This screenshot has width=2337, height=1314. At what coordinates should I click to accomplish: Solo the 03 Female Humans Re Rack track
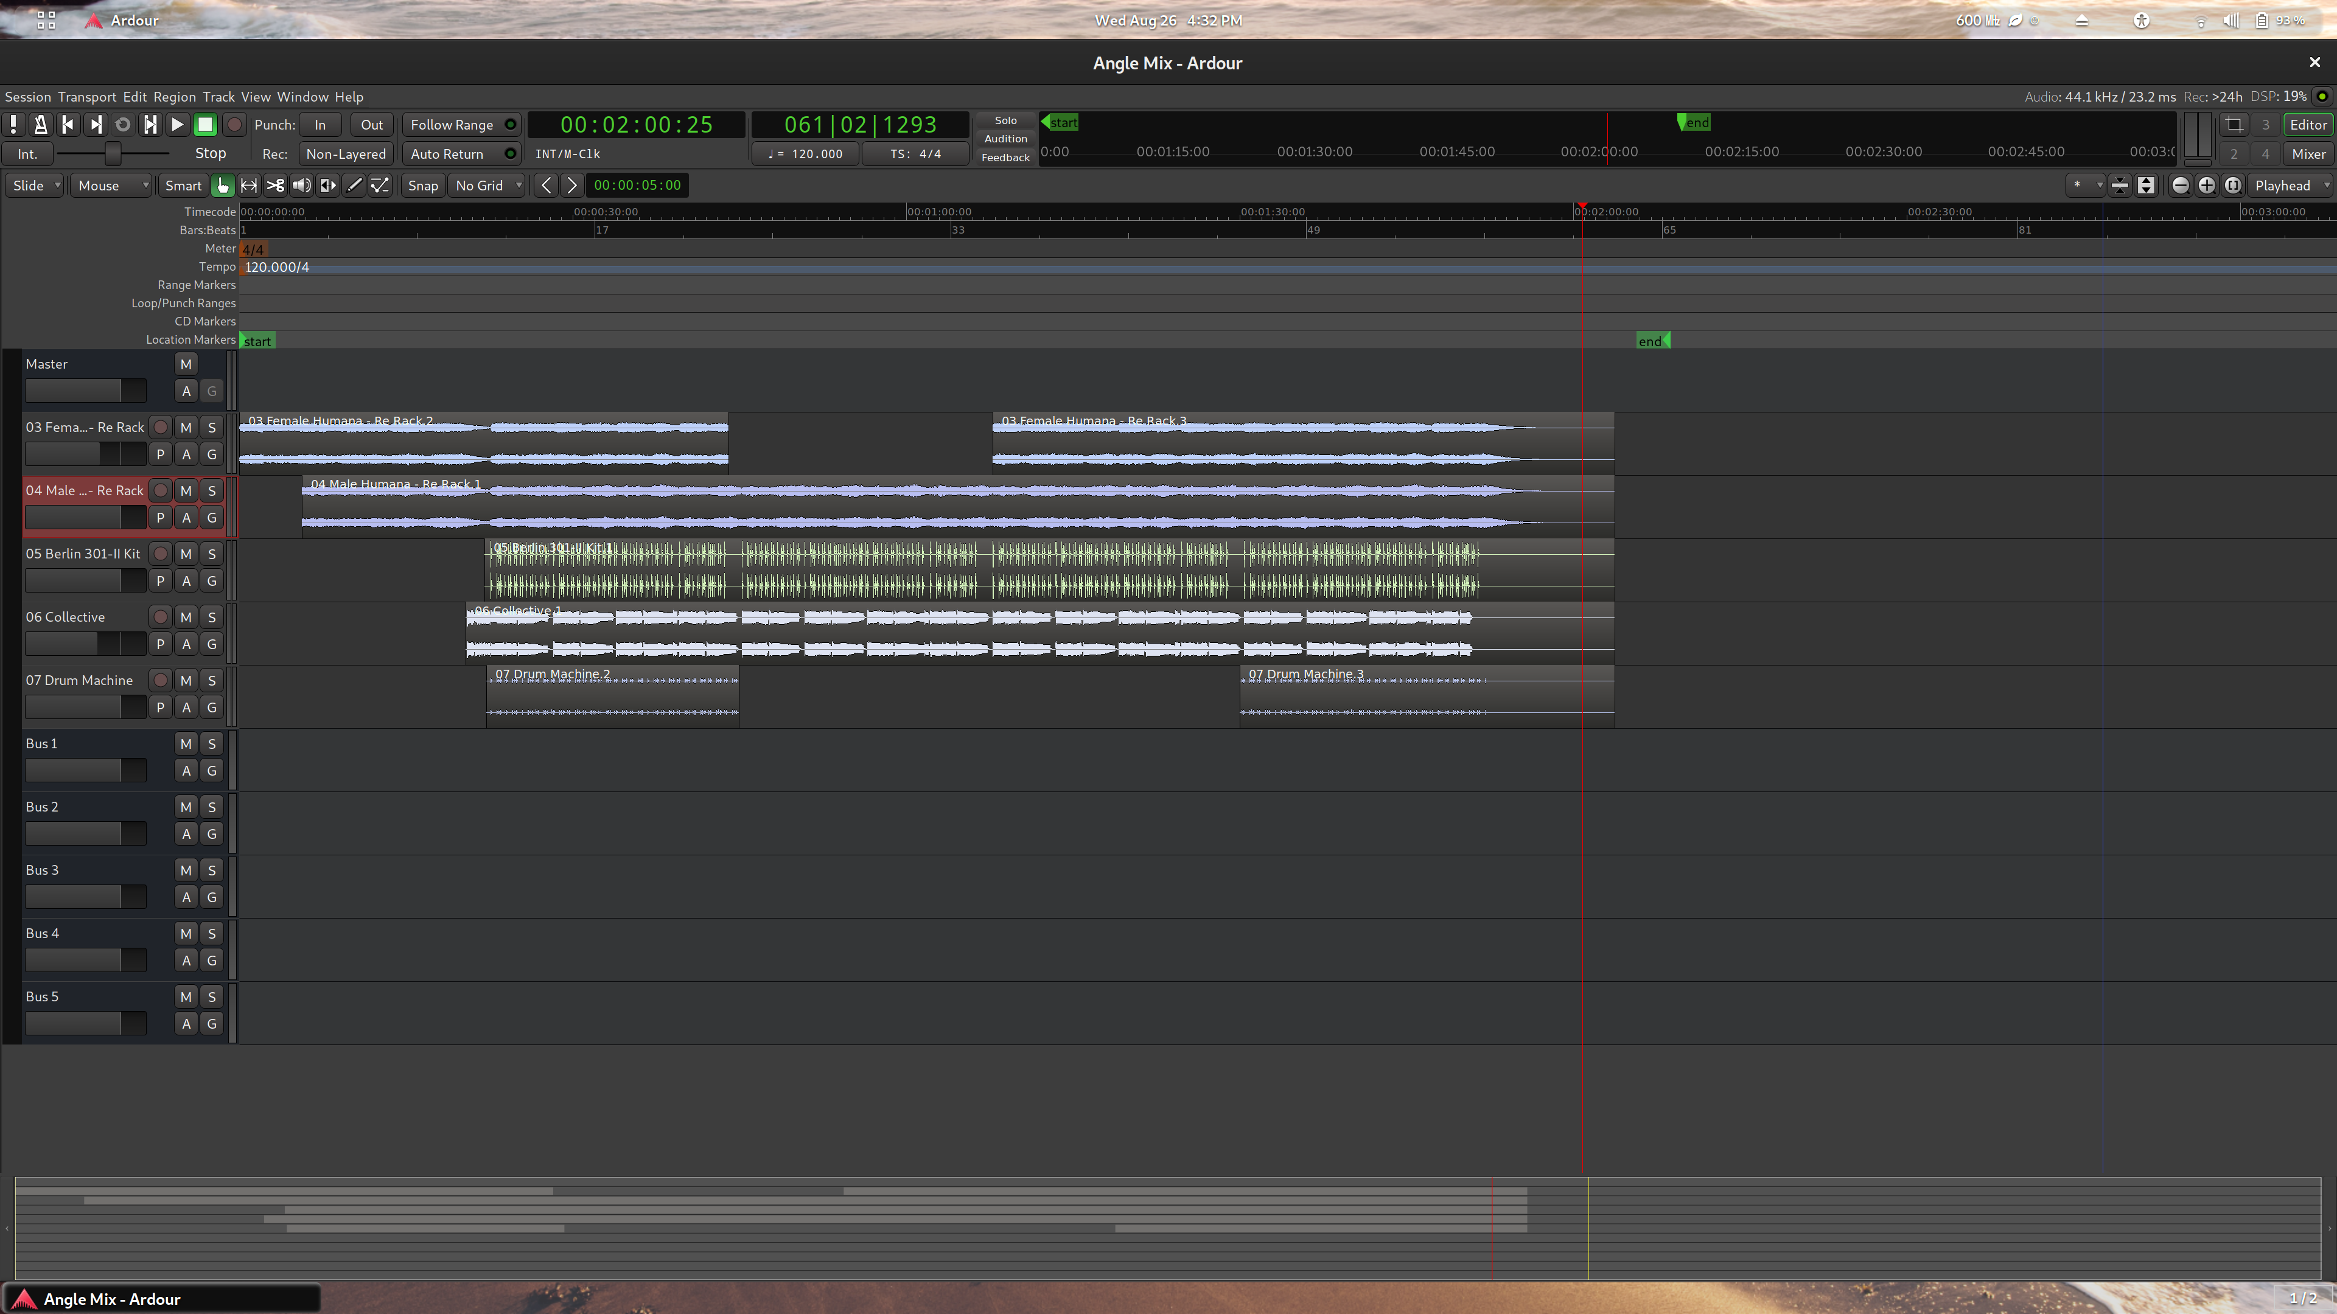tap(210, 425)
